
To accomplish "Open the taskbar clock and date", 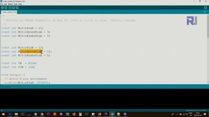I will (x=198, y=114).
